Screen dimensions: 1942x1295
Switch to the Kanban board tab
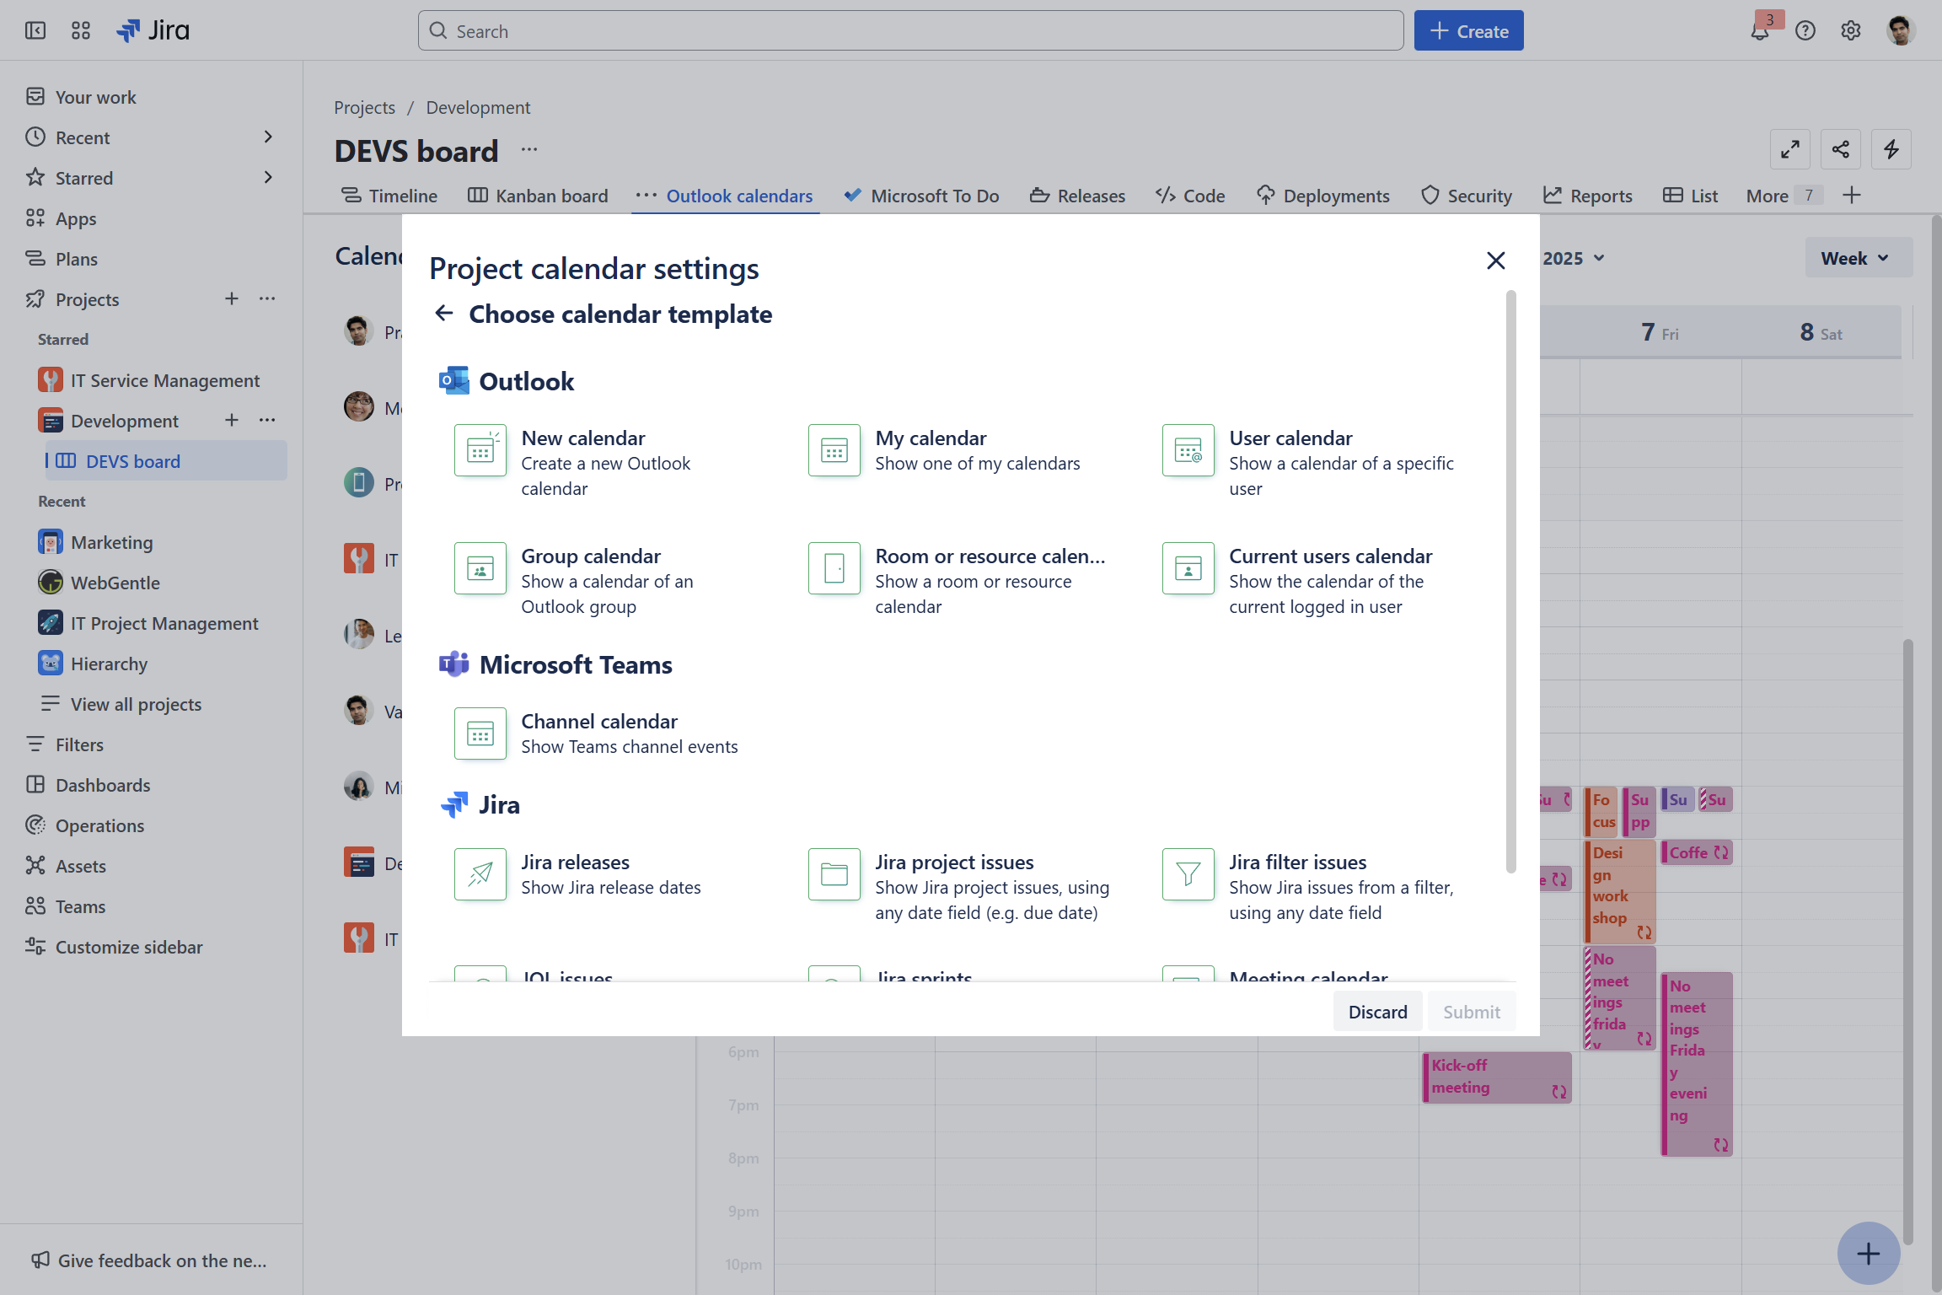pos(539,195)
